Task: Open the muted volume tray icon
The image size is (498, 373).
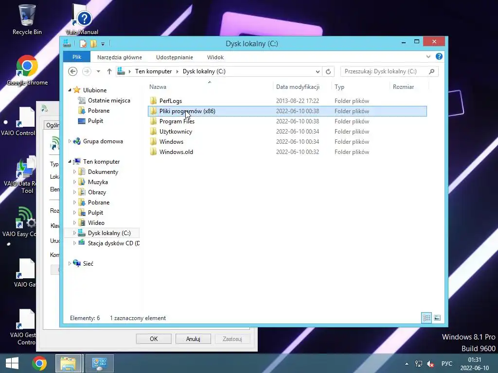Action: 431,364
